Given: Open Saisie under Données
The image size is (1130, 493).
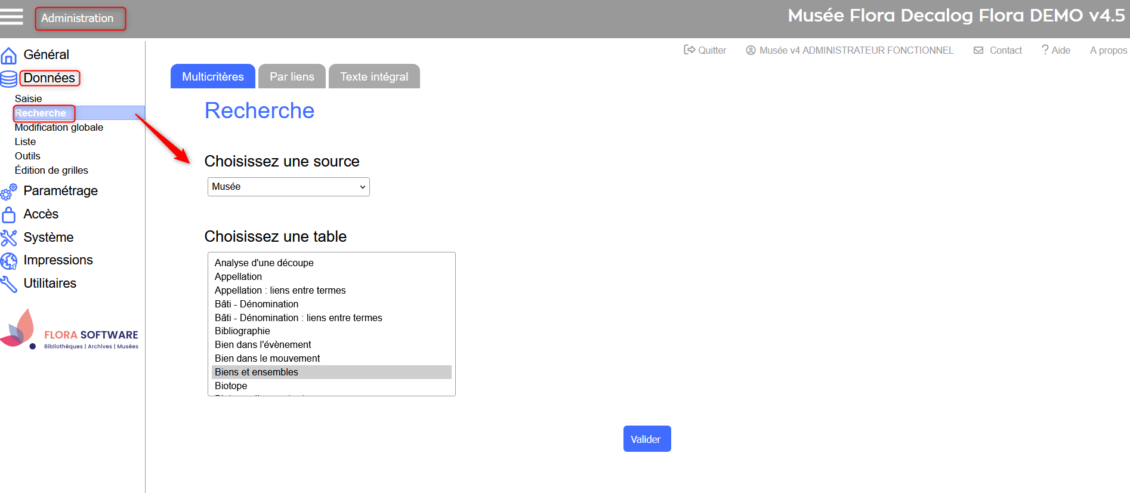Looking at the screenshot, I should pyautogui.click(x=29, y=98).
